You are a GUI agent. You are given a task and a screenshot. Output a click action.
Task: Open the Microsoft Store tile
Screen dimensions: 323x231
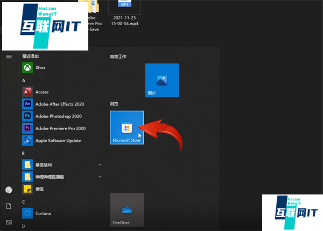click(127, 128)
